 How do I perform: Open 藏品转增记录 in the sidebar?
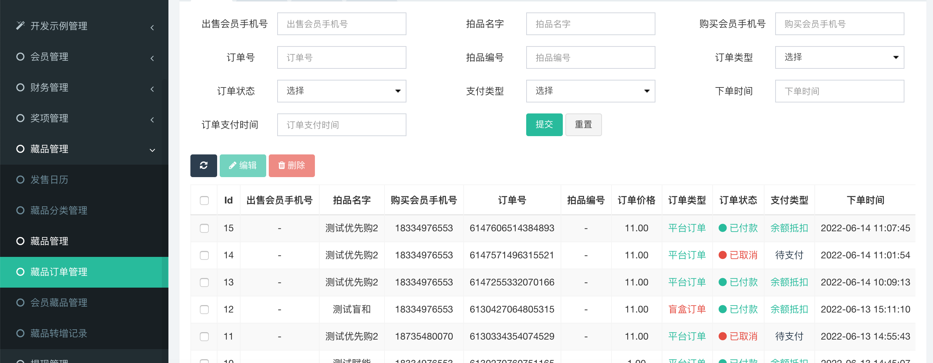[84, 333]
